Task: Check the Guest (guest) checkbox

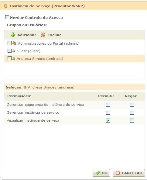Action: pos(9,50)
